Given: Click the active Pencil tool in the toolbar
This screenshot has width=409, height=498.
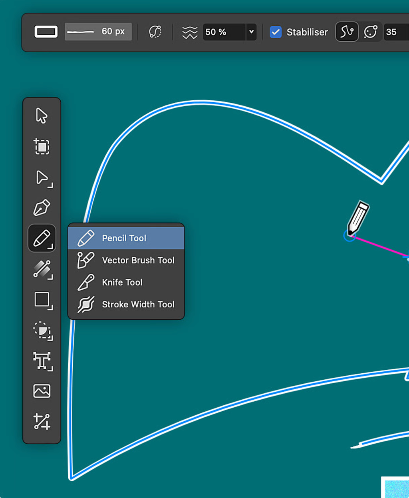Looking at the screenshot, I should (42, 239).
